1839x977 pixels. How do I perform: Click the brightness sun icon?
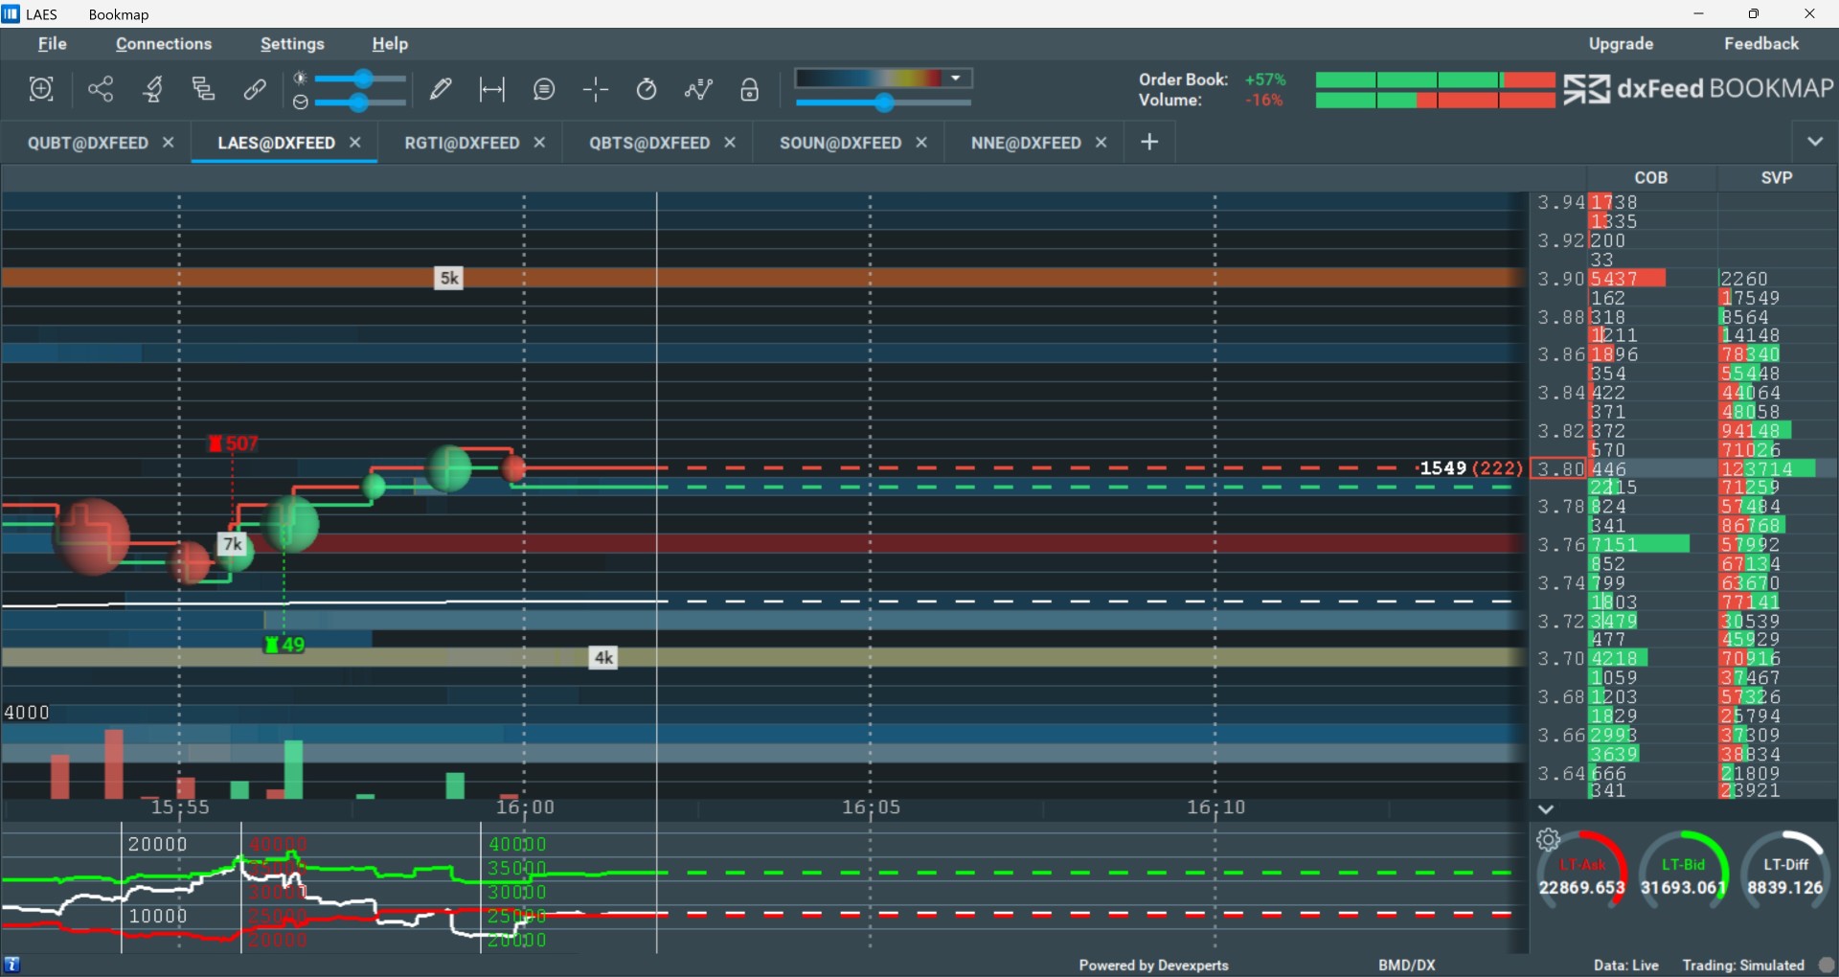point(300,79)
